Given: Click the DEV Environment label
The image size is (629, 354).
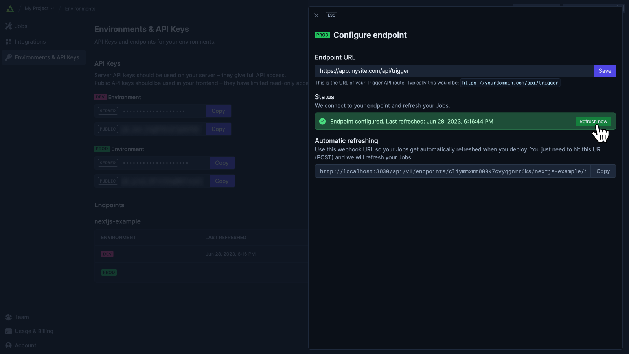Looking at the screenshot, I should coord(118,97).
